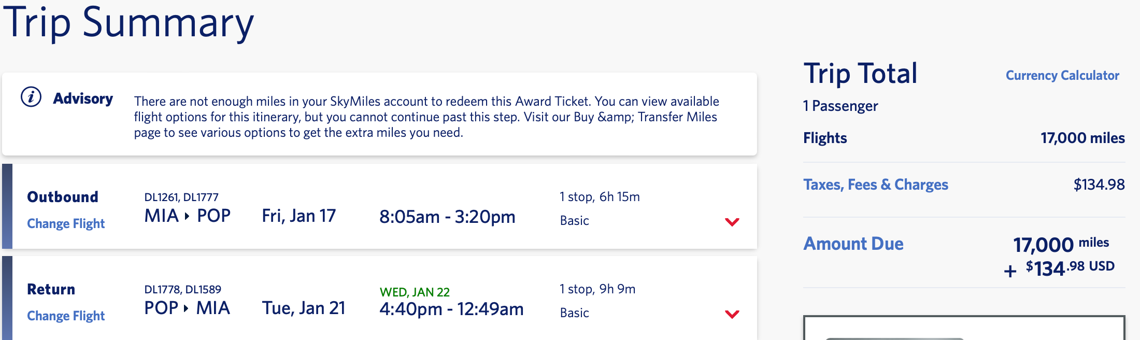
Task: Open the Currency Calculator link
Action: click(1062, 76)
